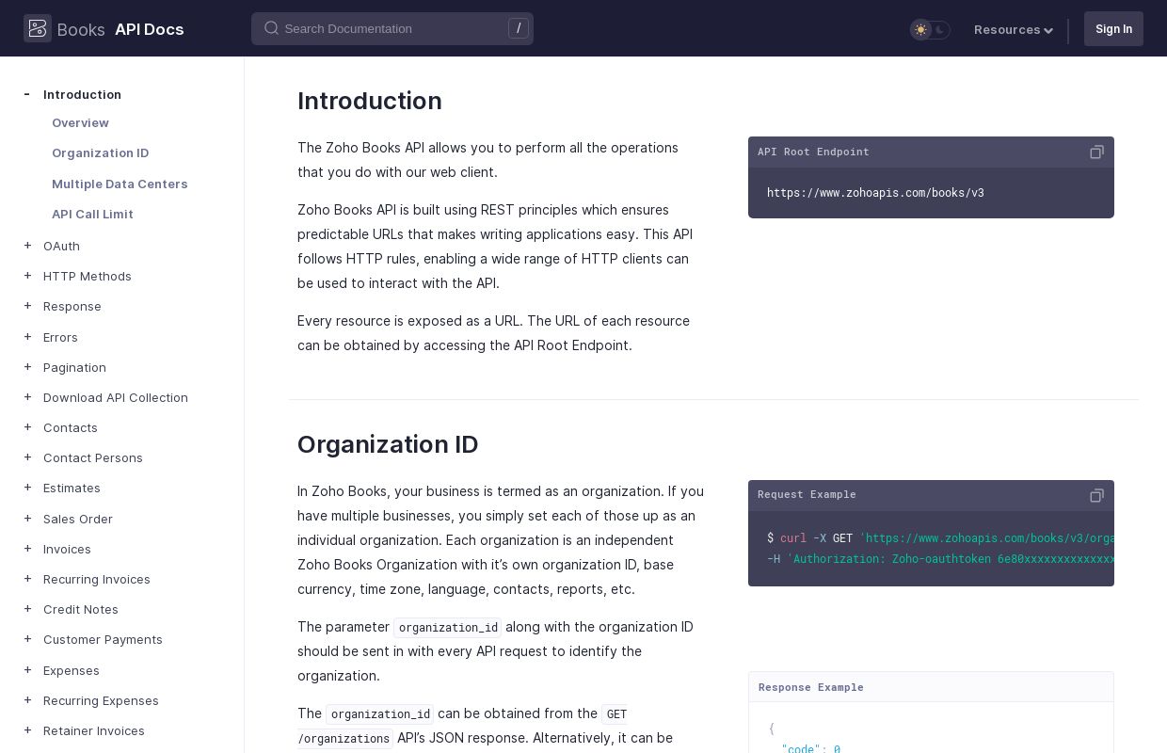Viewport: 1167px width, 753px height.
Task: Expand the Contact Persons section
Action: click(x=27, y=457)
